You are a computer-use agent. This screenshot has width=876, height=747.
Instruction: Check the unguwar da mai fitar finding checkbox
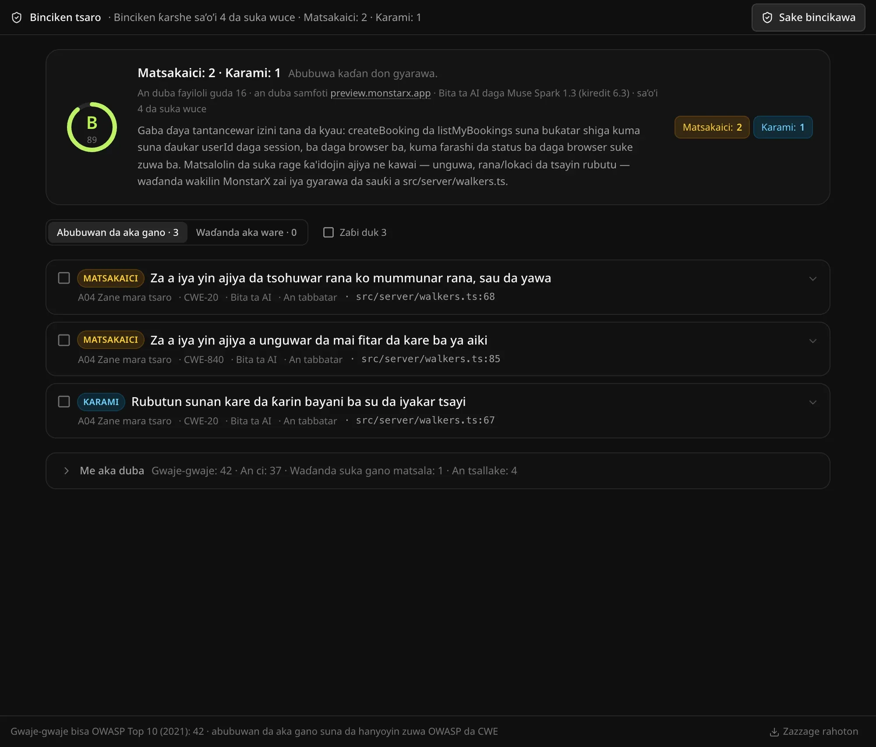[x=64, y=340]
